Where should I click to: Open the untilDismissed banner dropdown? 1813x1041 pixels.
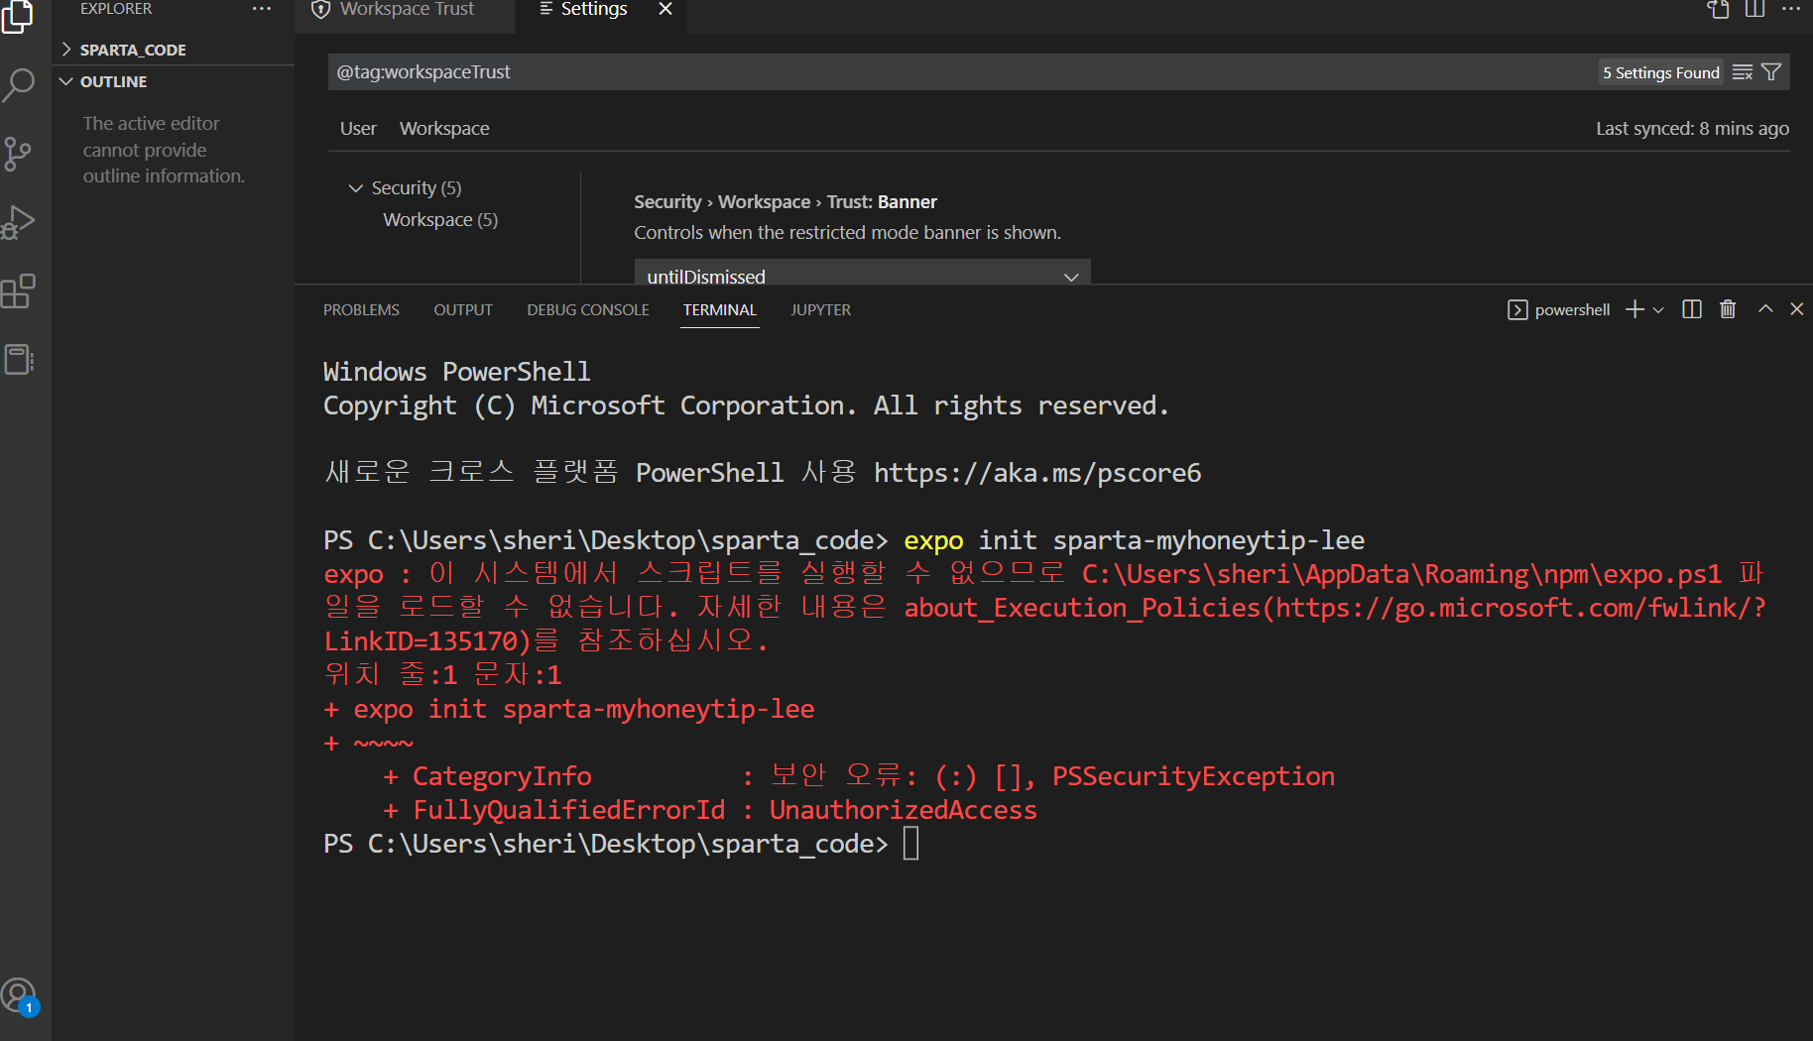(x=862, y=273)
